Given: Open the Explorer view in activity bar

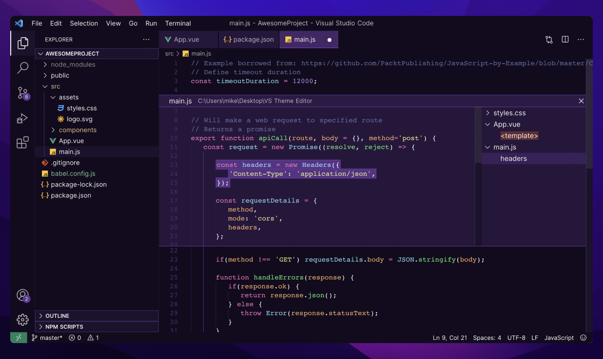Looking at the screenshot, I should pyautogui.click(x=23, y=43).
